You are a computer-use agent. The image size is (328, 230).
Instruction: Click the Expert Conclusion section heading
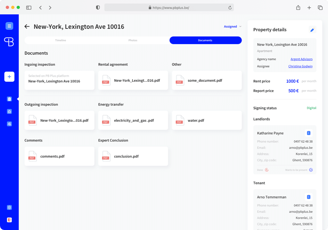113,140
